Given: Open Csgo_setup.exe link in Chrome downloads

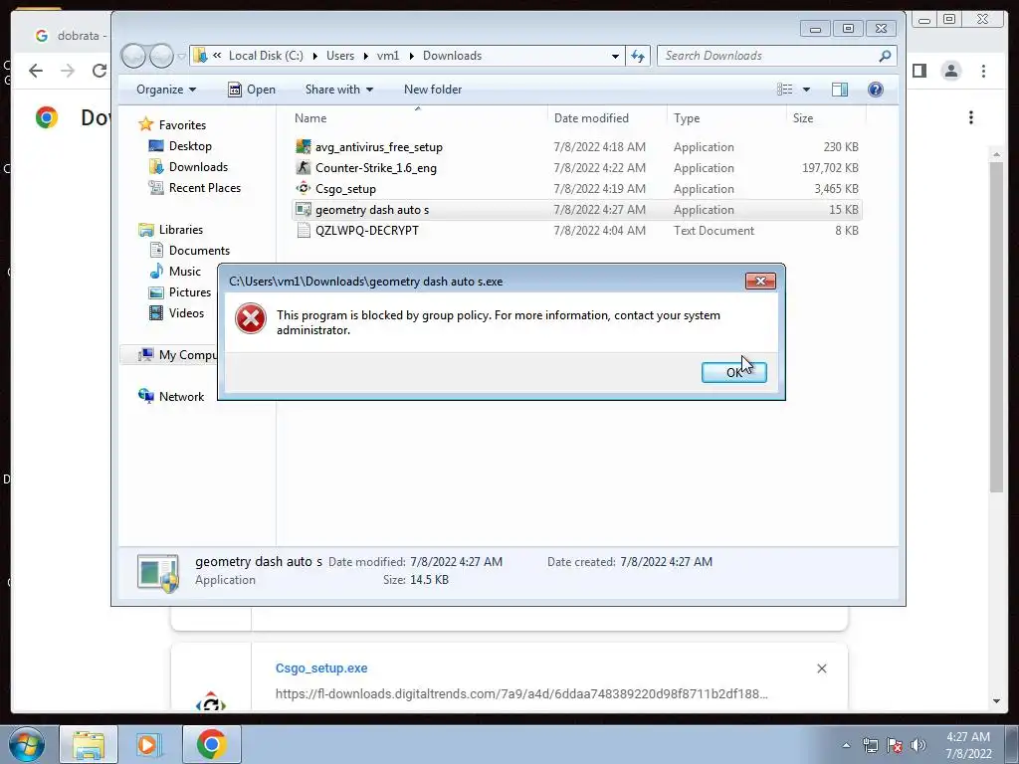Looking at the screenshot, I should tap(321, 668).
